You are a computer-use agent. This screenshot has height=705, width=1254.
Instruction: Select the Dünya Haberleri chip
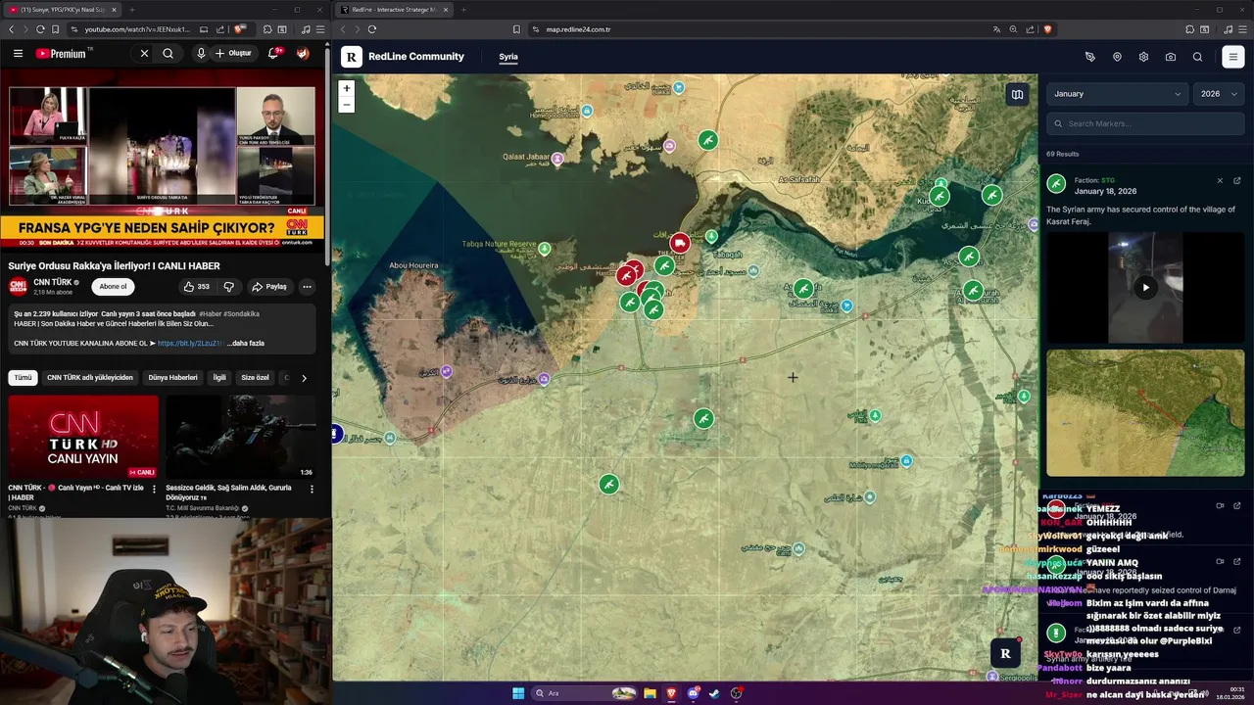(172, 377)
